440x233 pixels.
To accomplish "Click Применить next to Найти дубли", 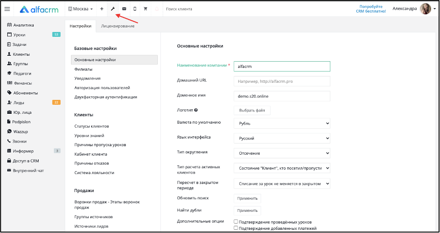I will tap(247, 211).
